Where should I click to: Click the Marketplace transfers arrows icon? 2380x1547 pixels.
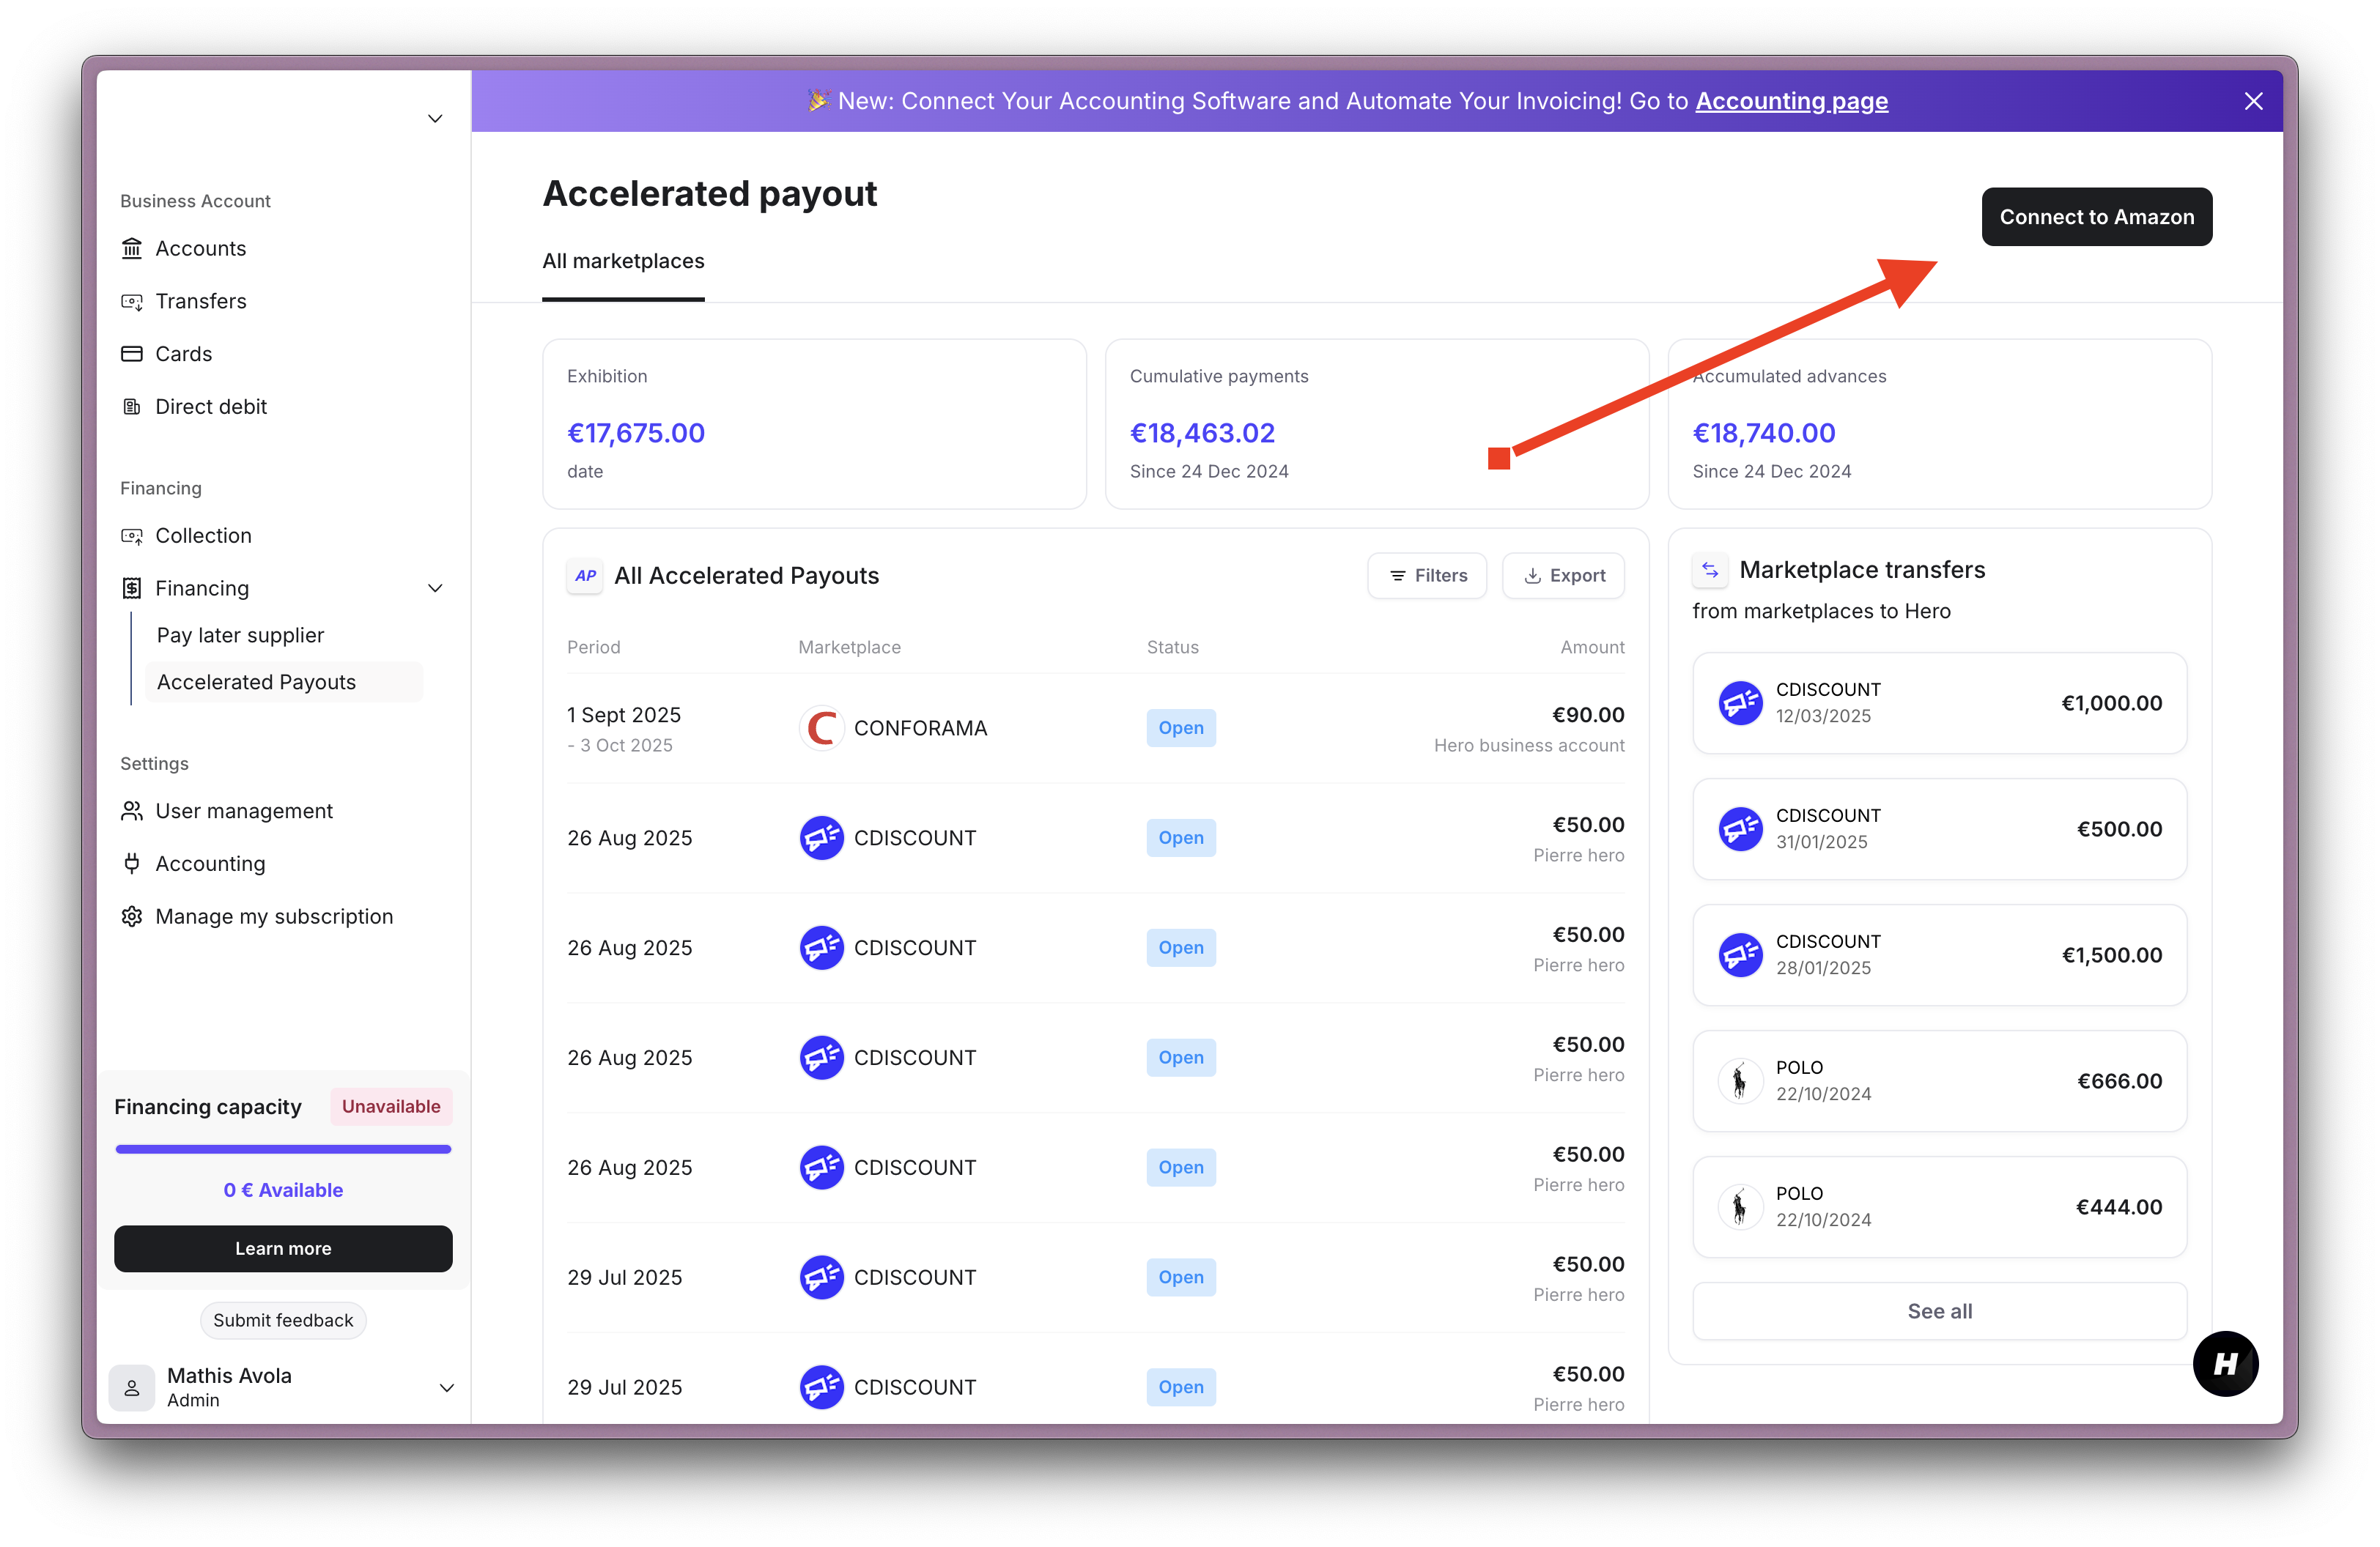click(x=1710, y=570)
